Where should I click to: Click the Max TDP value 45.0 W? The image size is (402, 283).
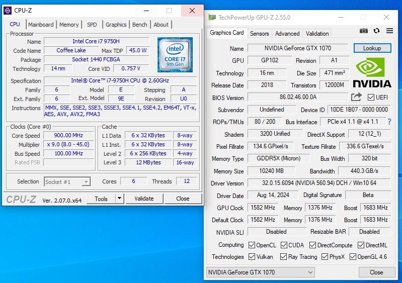[138, 50]
